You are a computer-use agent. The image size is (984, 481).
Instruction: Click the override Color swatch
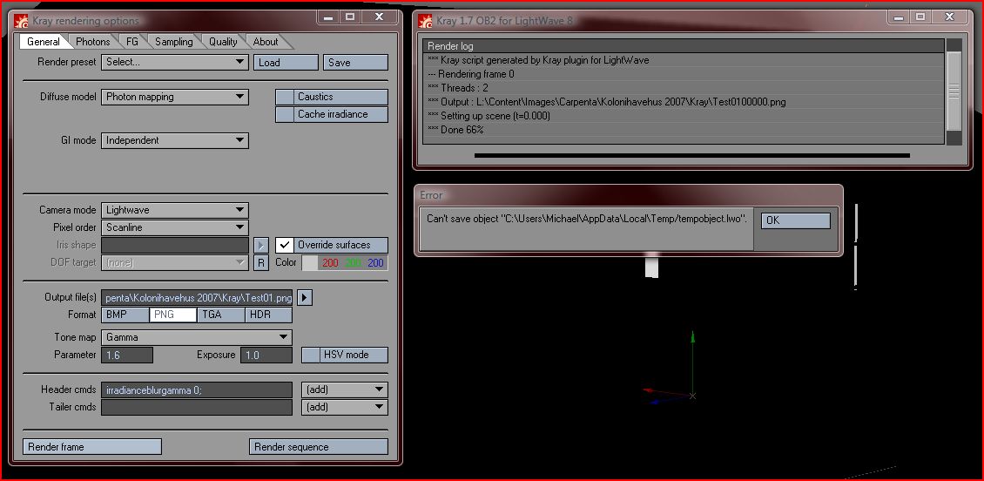click(309, 262)
